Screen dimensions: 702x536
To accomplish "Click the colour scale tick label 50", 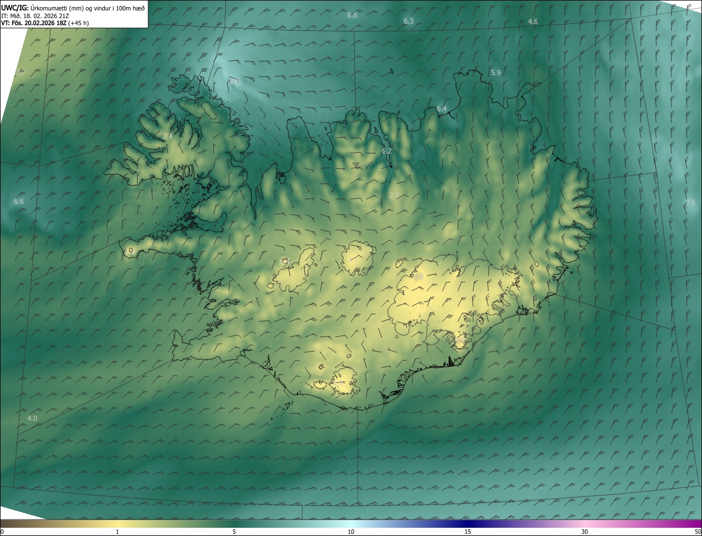I will [698, 532].
